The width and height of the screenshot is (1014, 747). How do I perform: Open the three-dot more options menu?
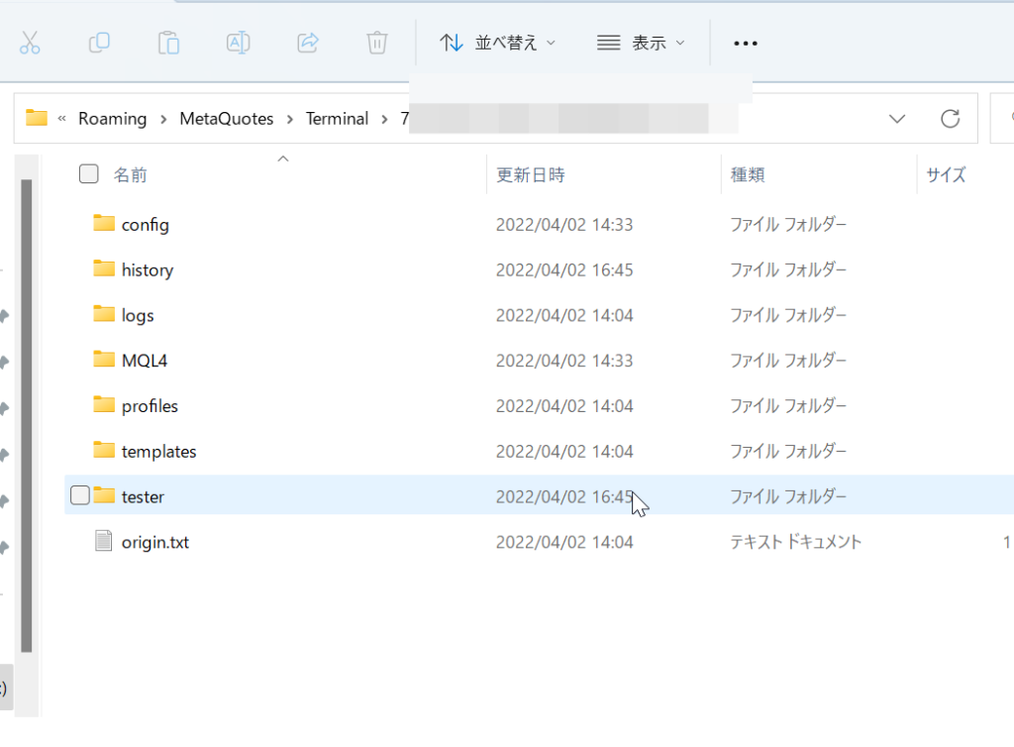(x=745, y=44)
